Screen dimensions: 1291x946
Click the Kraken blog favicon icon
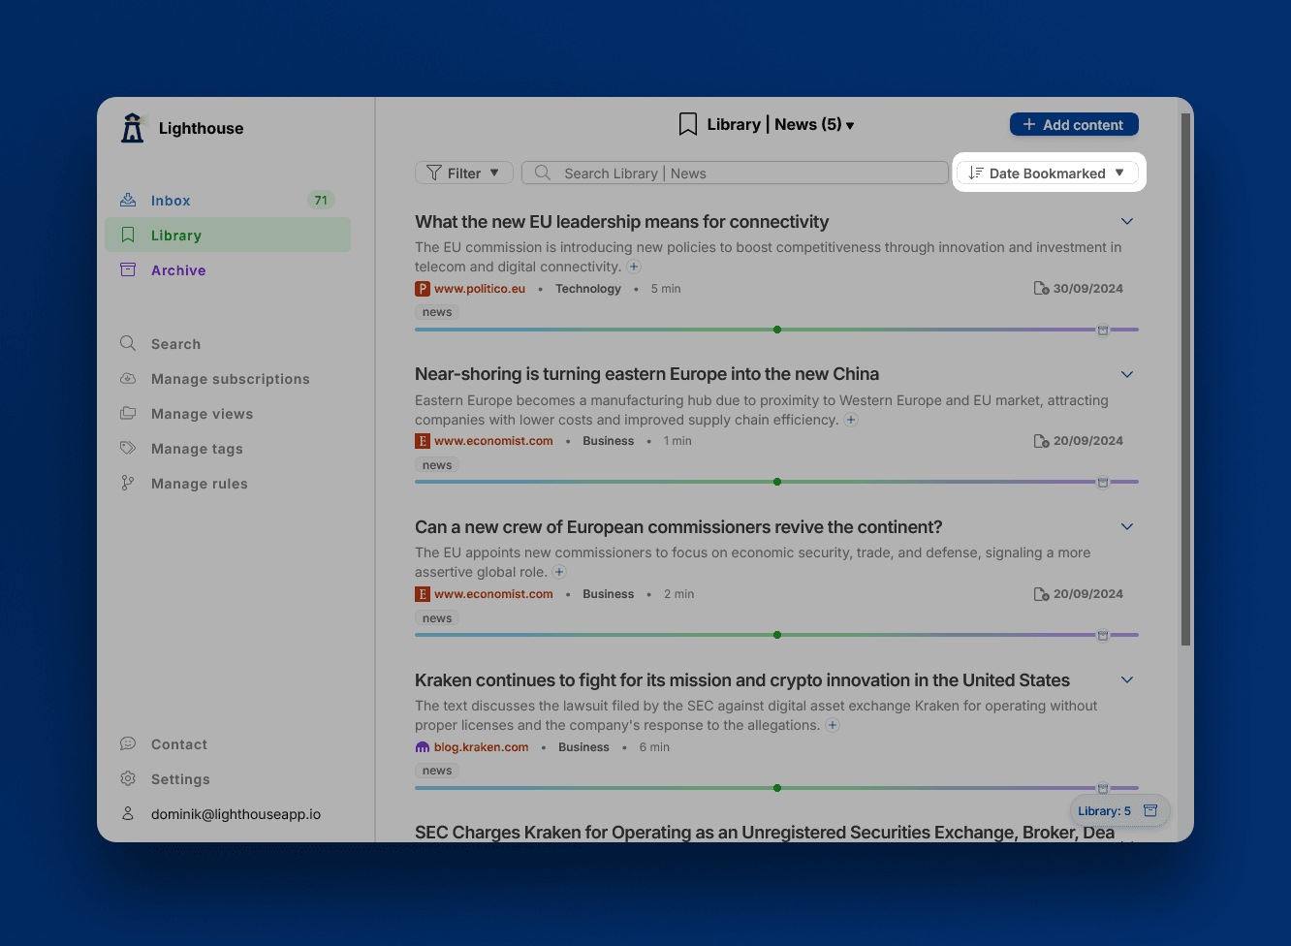pyautogui.click(x=423, y=747)
